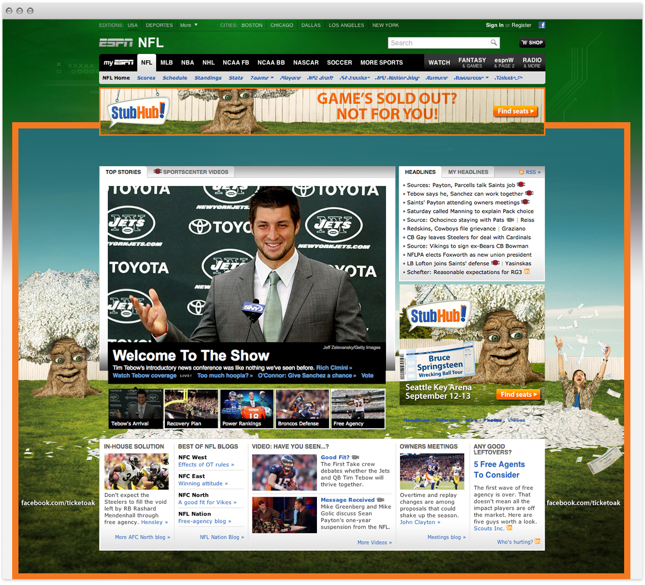The image size is (645, 585).
Task: Click the RSS feed link in Headlines
Action: [530, 172]
